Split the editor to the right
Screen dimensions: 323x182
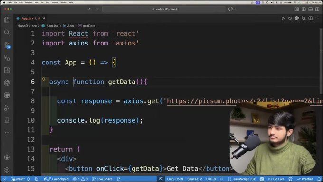click(x=311, y=18)
